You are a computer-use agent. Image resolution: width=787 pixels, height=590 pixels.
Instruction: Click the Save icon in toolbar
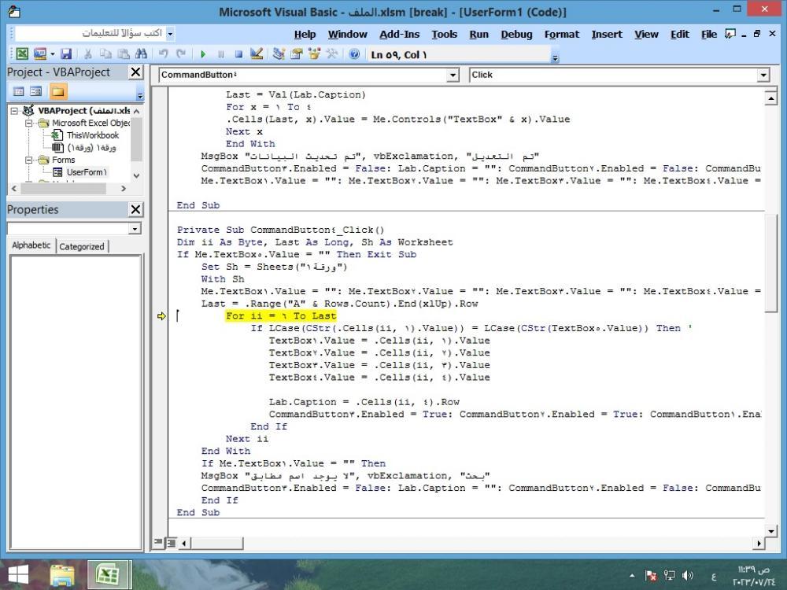[66, 53]
